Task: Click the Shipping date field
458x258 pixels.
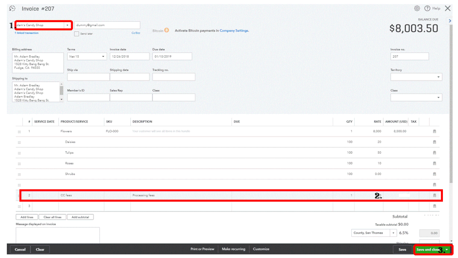Action: (x=129, y=77)
